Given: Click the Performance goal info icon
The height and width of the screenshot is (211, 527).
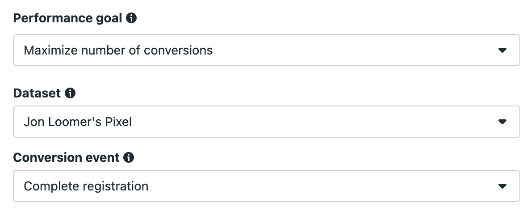Looking at the screenshot, I should [131, 18].
